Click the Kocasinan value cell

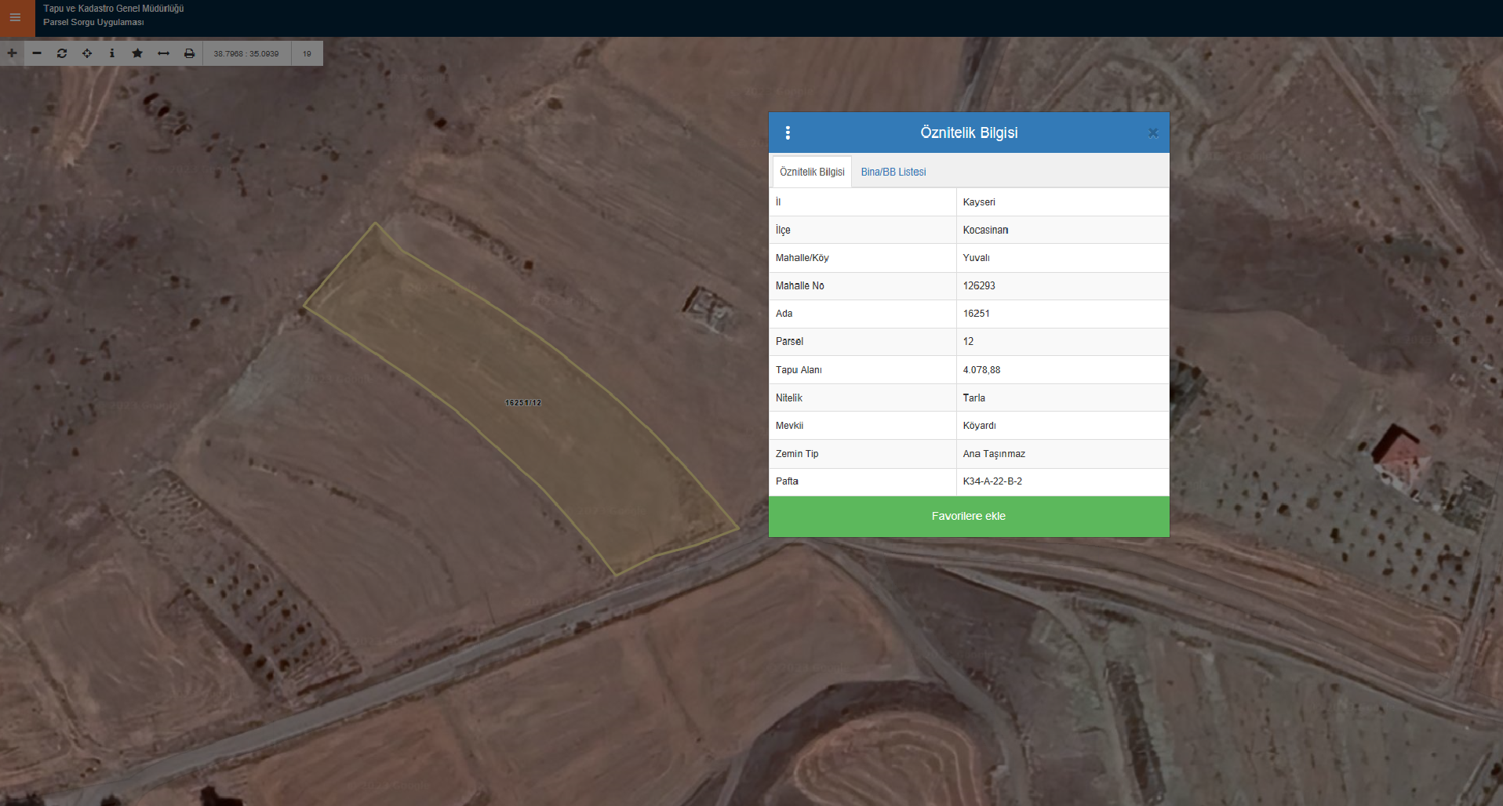tap(1062, 230)
